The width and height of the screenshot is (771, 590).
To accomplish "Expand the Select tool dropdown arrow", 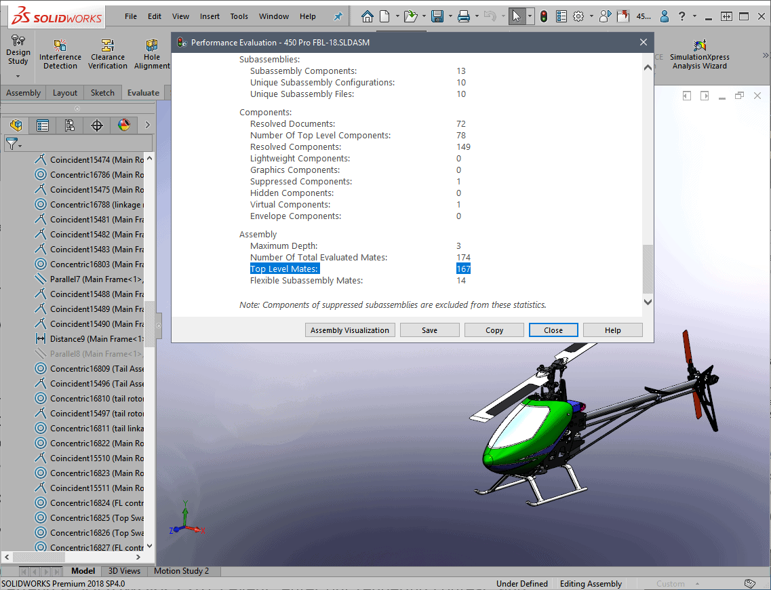I will tap(530, 16).
